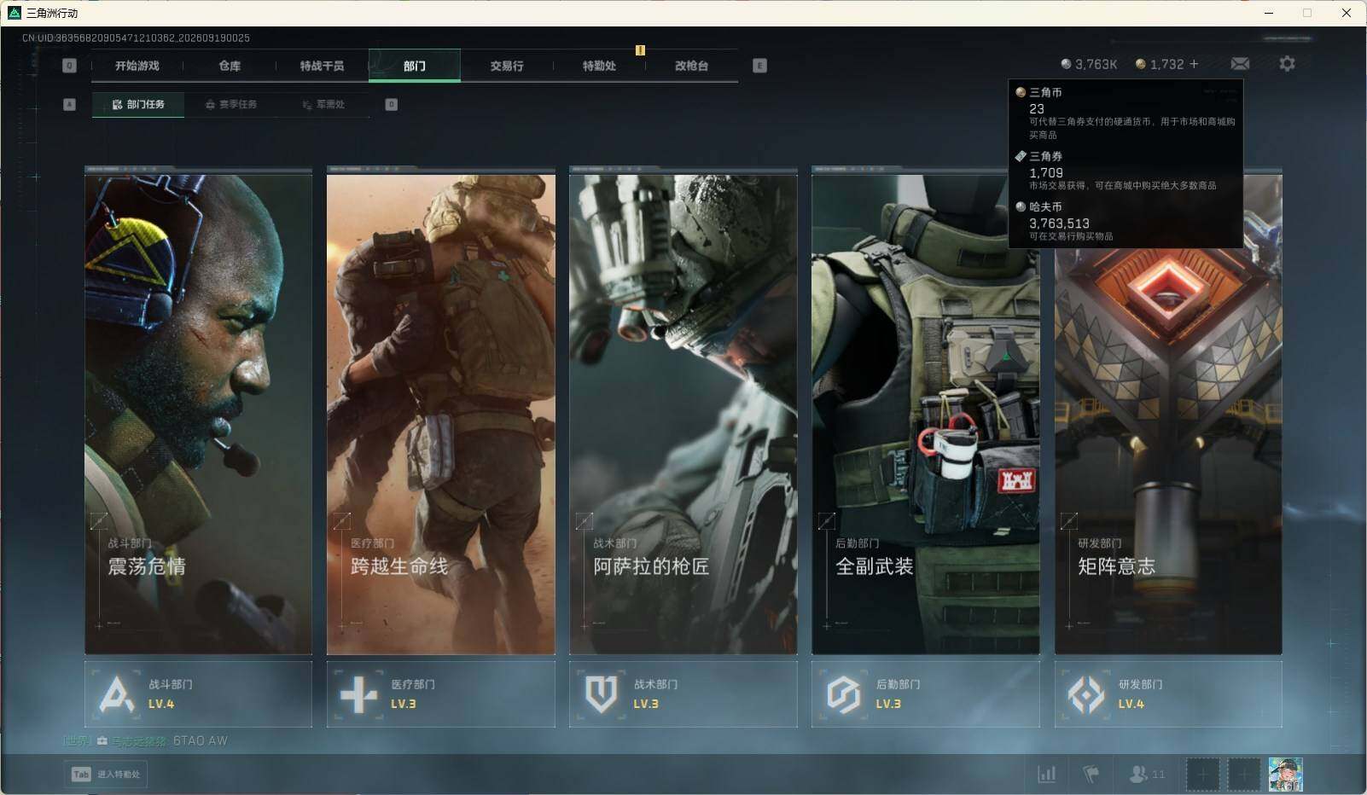
Task: Open the 后勤部门 LV.3 level panel
Action: [x=926, y=694]
